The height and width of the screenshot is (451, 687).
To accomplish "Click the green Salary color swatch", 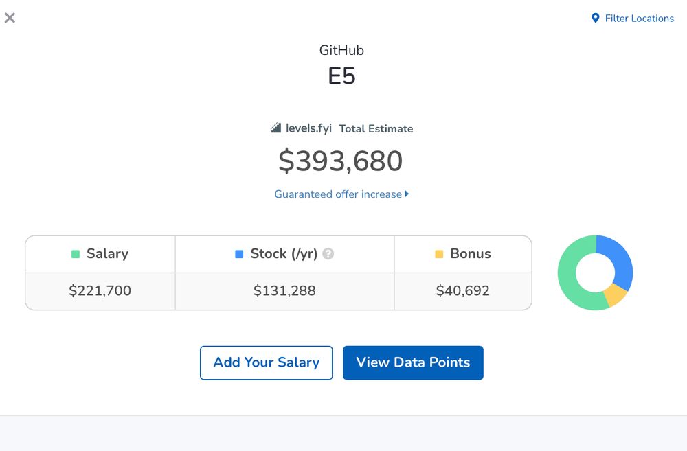I will 76,254.
